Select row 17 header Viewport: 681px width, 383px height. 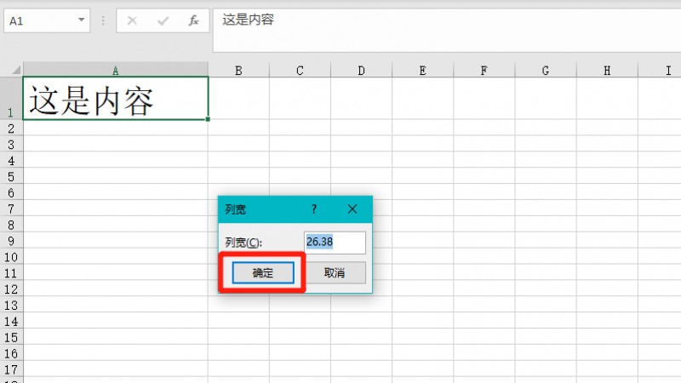click(11, 369)
